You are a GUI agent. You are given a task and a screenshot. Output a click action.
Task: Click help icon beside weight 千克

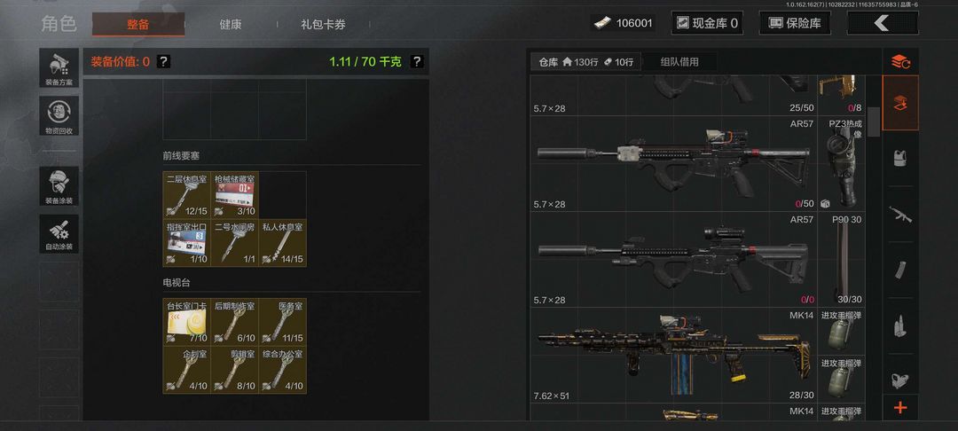[417, 62]
